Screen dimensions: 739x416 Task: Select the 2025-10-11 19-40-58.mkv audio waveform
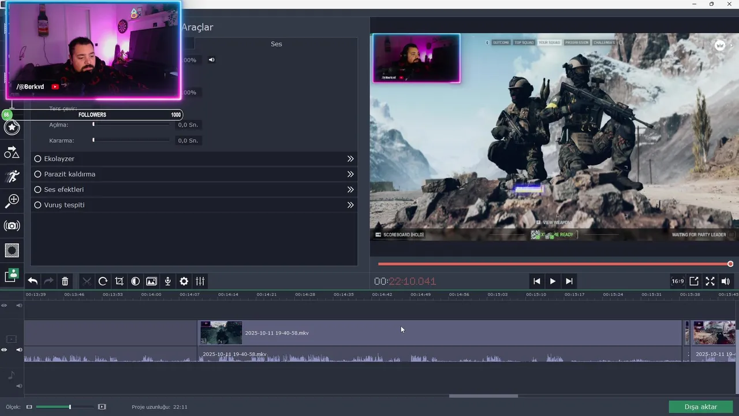coord(439,355)
